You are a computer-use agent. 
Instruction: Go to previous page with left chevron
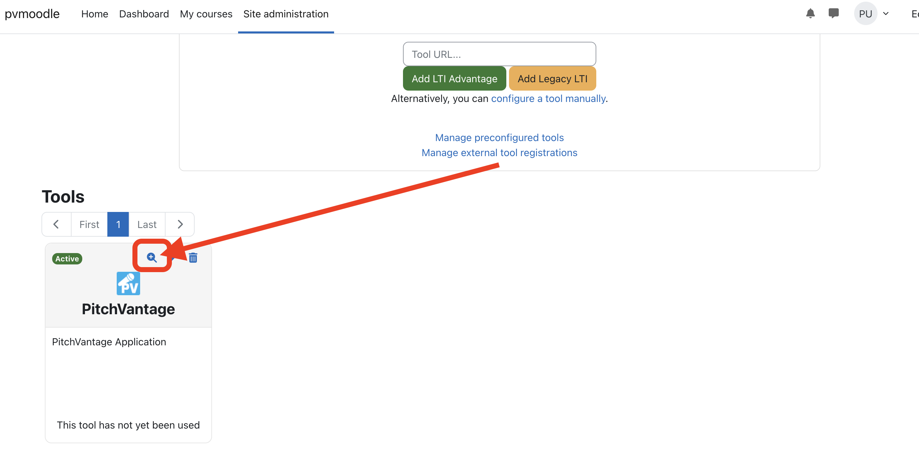pyautogui.click(x=56, y=224)
